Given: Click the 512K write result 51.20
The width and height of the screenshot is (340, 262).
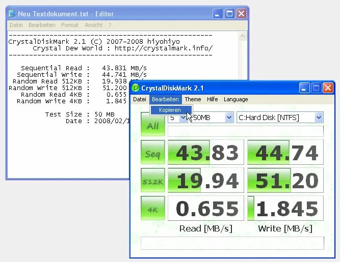Looking at the screenshot, I should click(285, 180).
